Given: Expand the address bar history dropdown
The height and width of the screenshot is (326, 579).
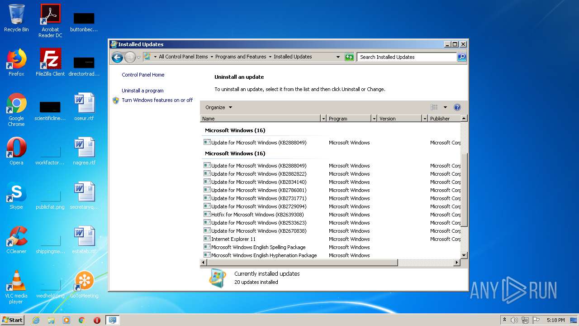Looking at the screenshot, I should tap(337, 57).
